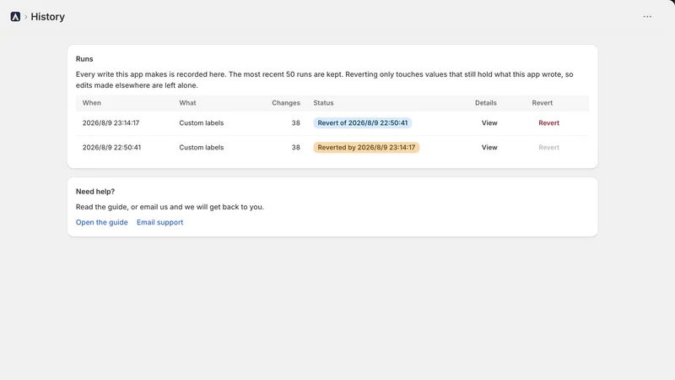This screenshot has height=380, width=675.
Task: Click "Custom labels" in the 22:50:41 row
Action: [202, 147]
